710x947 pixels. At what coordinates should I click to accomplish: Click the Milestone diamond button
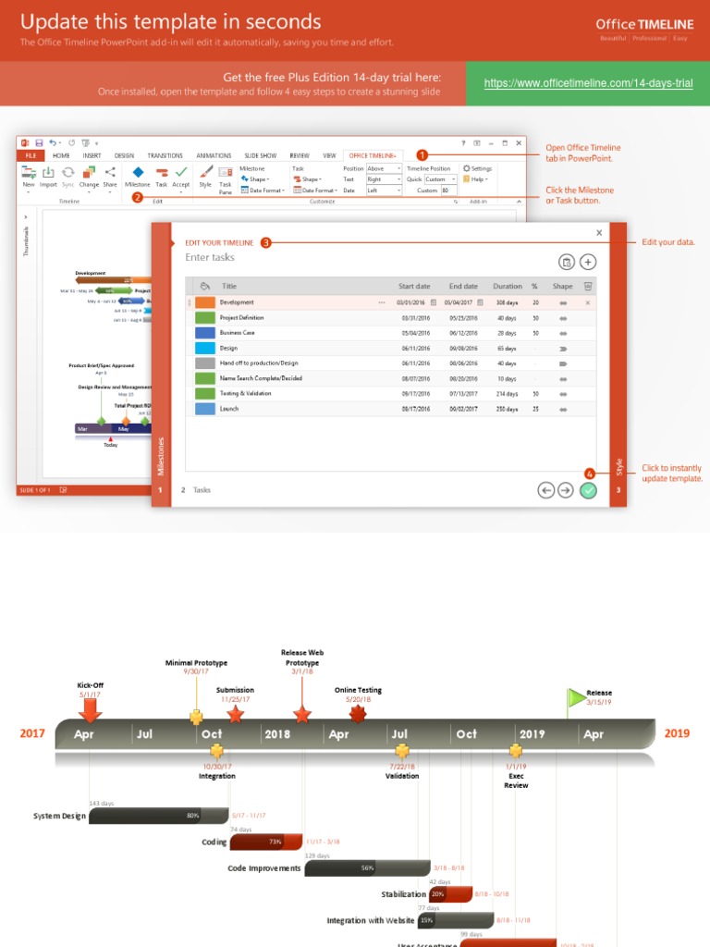(138, 177)
